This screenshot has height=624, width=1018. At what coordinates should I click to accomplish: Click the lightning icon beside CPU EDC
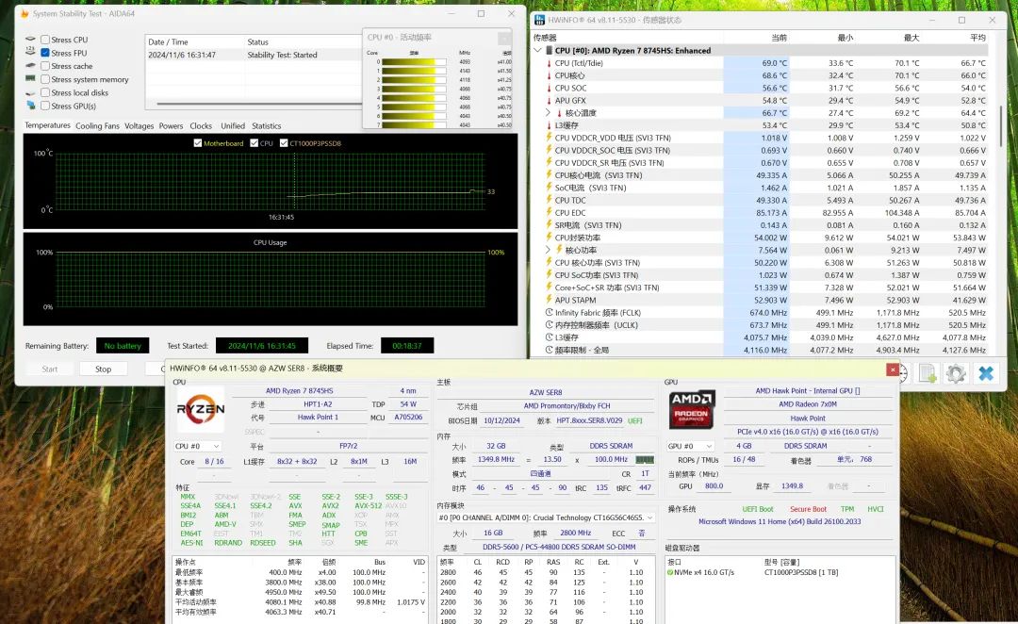[x=549, y=212]
